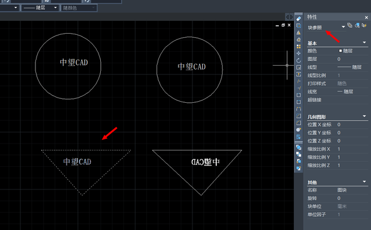Image resolution: width=371 pixels, height=230 pixels.
Task: Restore the drawing document window
Action: point(283,25)
